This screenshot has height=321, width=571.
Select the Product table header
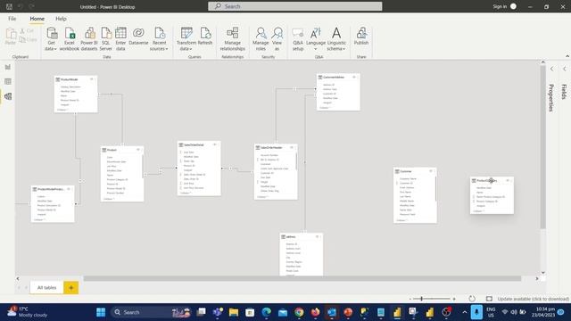pos(122,150)
